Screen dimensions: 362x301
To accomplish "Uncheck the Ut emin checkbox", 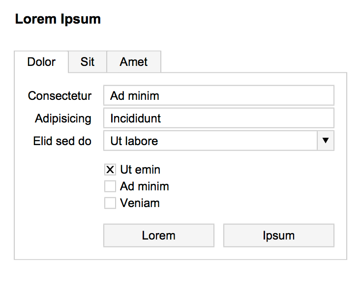I will coord(110,170).
